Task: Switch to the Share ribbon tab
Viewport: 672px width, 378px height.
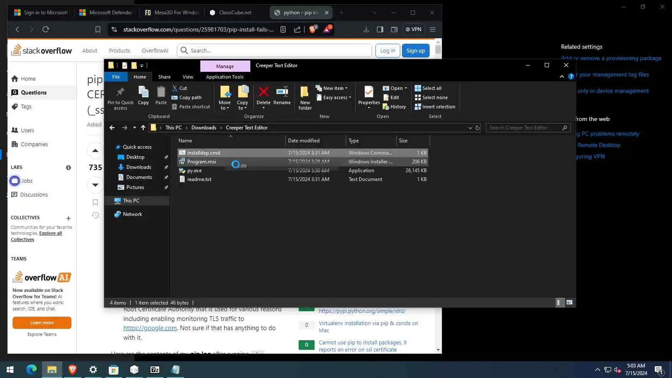Action: coord(164,77)
